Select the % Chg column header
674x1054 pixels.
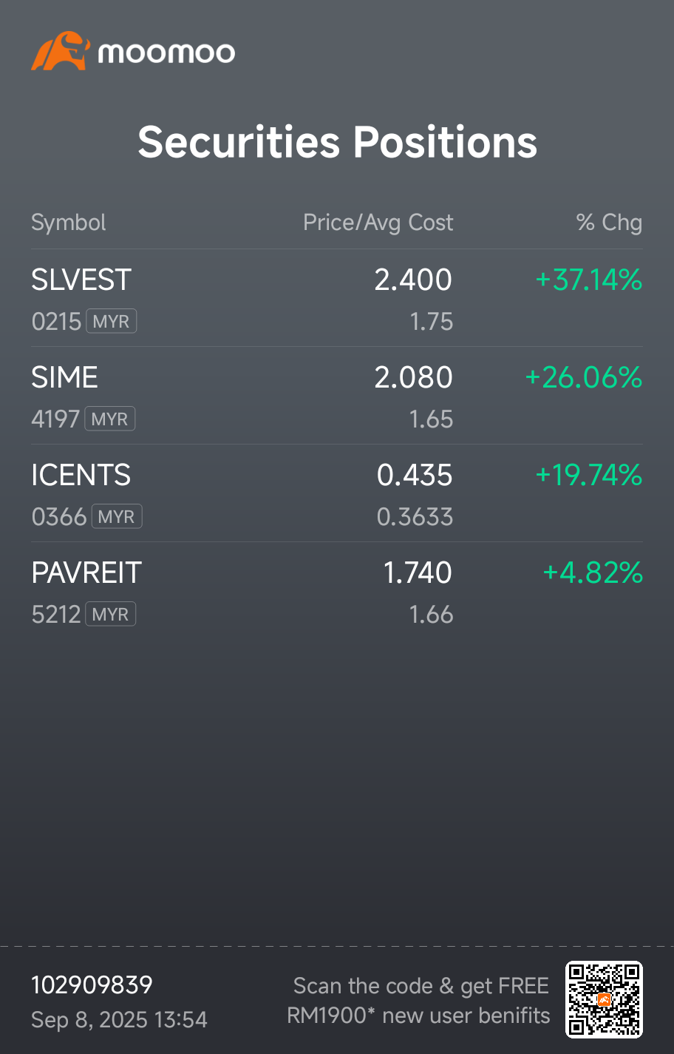609,223
